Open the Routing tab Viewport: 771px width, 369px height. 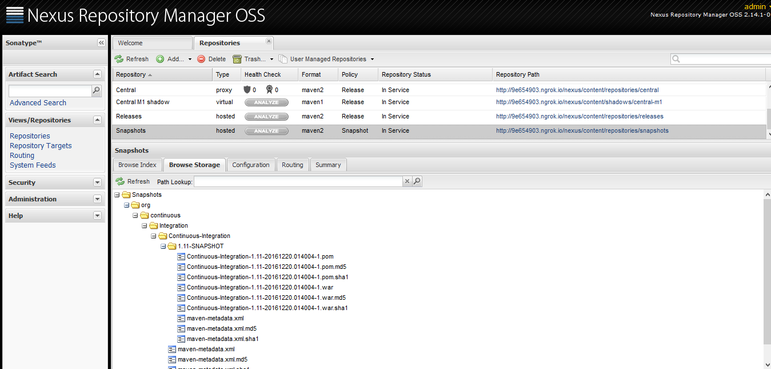point(293,165)
